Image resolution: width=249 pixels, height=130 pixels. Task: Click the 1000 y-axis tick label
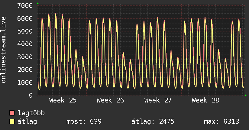[x=25, y=83]
